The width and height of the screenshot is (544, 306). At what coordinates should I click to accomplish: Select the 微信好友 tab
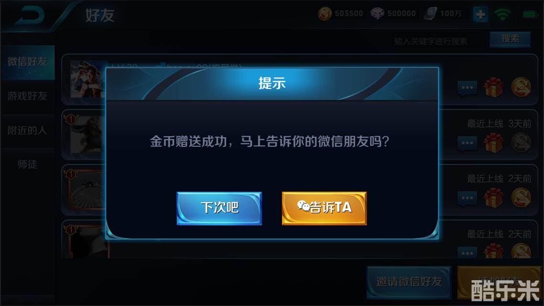pos(27,62)
